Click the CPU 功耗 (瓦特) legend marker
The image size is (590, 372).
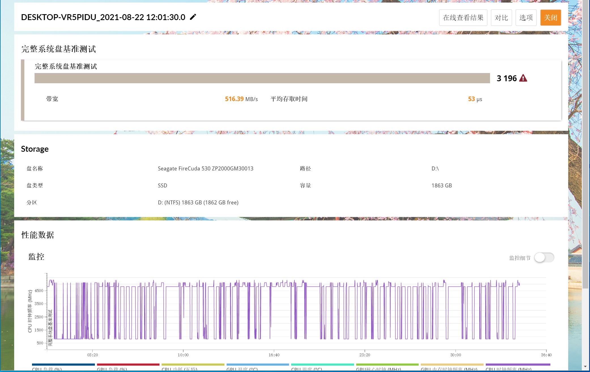192,365
